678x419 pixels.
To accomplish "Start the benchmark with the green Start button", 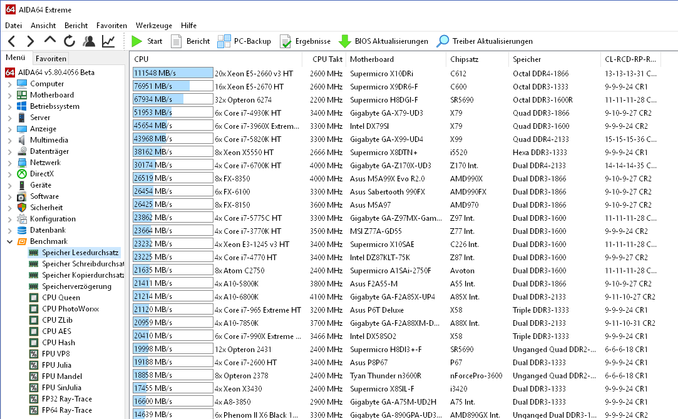I will pos(146,41).
